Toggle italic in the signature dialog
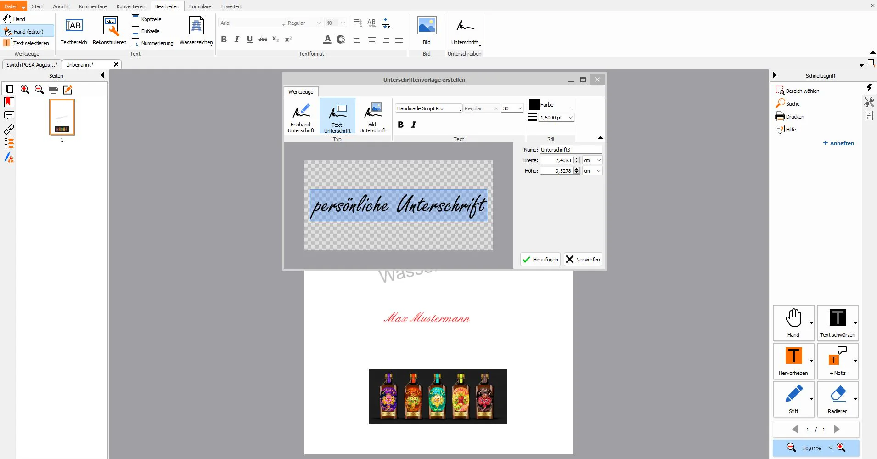Viewport: 877px width, 459px height. [x=414, y=125]
